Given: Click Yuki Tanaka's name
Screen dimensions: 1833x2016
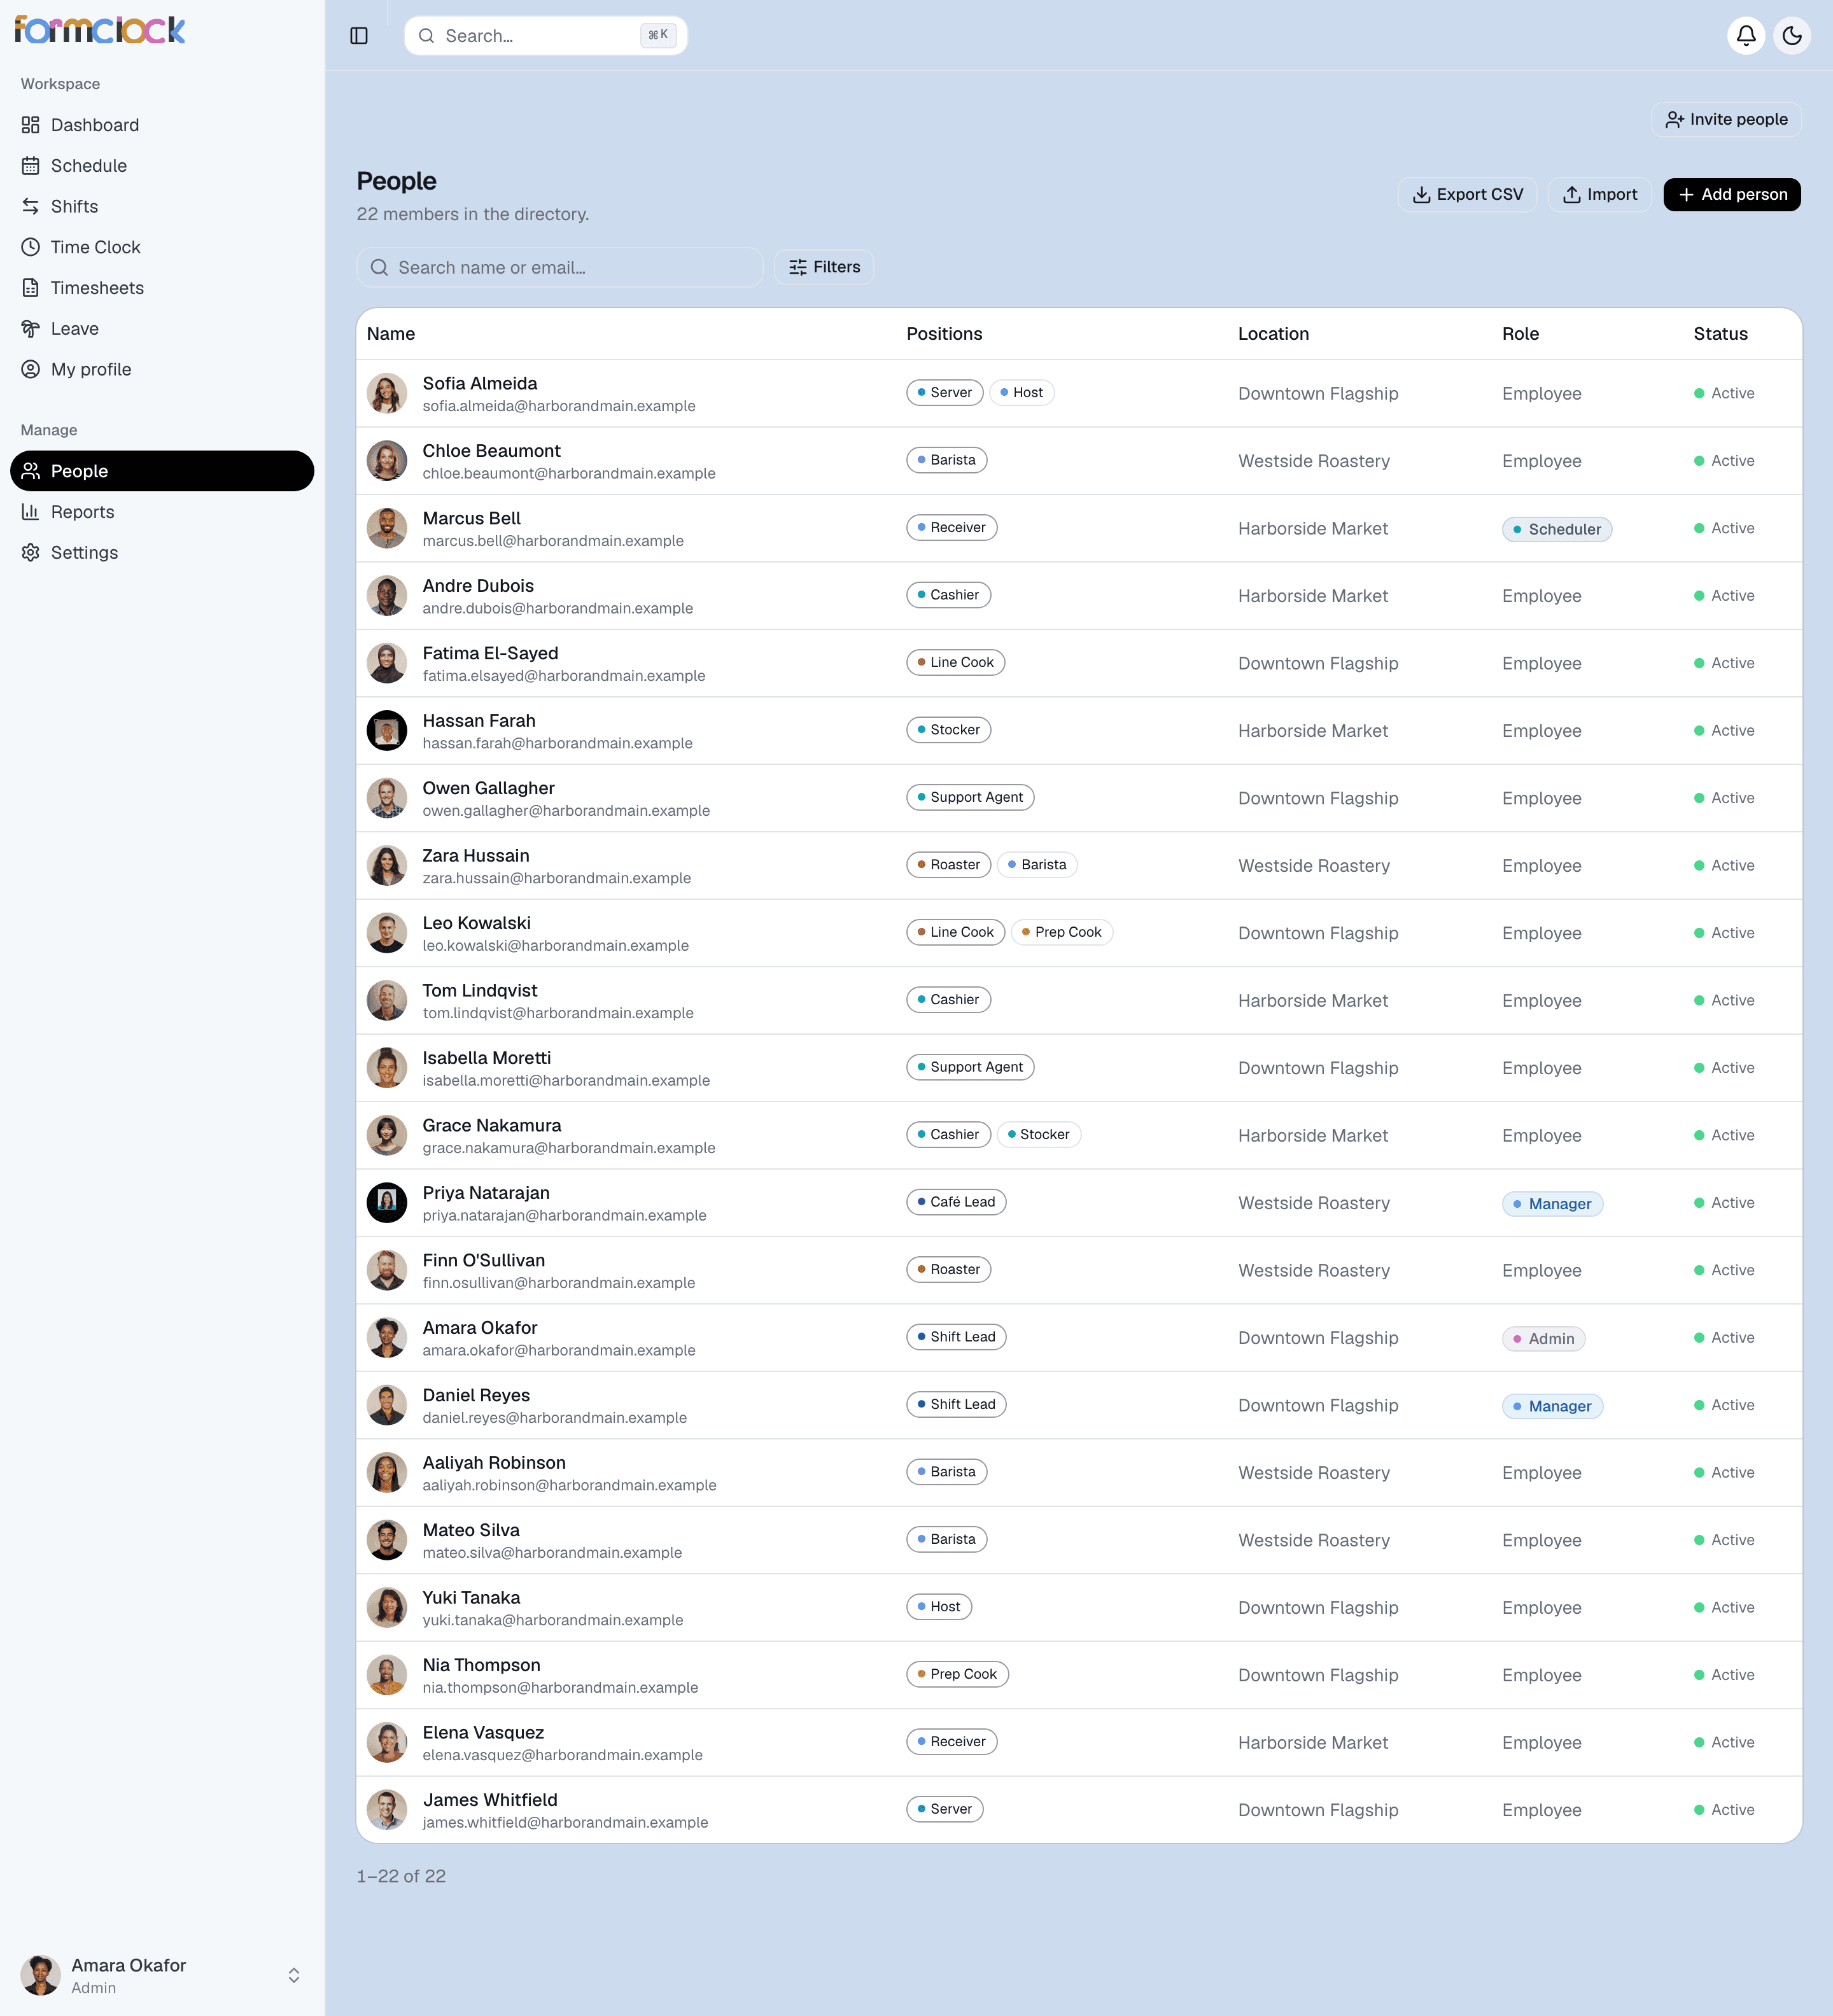Looking at the screenshot, I should pos(471,1598).
